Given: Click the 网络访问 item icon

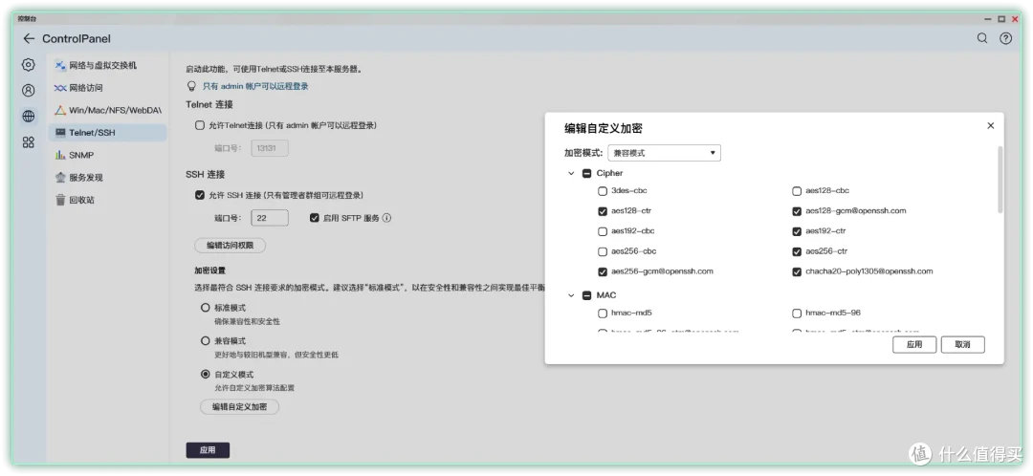Looking at the screenshot, I should pyautogui.click(x=60, y=88).
